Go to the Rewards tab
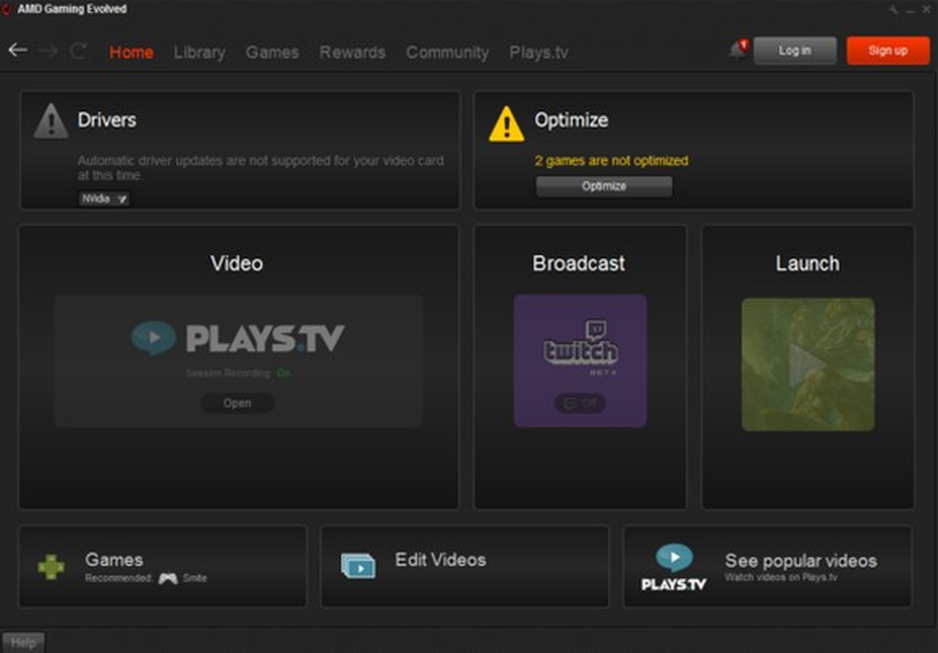Image resolution: width=938 pixels, height=653 pixels. [x=353, y=52]
